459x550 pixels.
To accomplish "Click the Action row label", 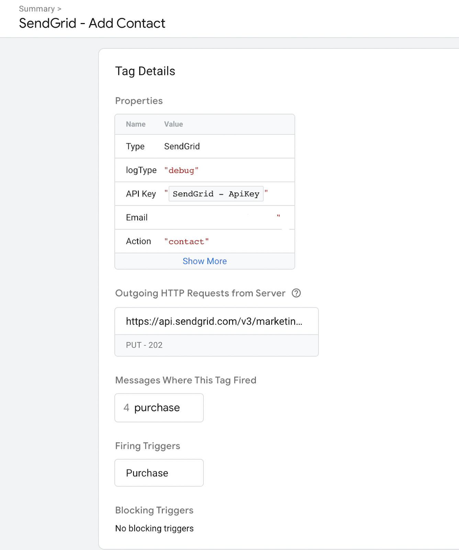I will [x=138, y=241].
